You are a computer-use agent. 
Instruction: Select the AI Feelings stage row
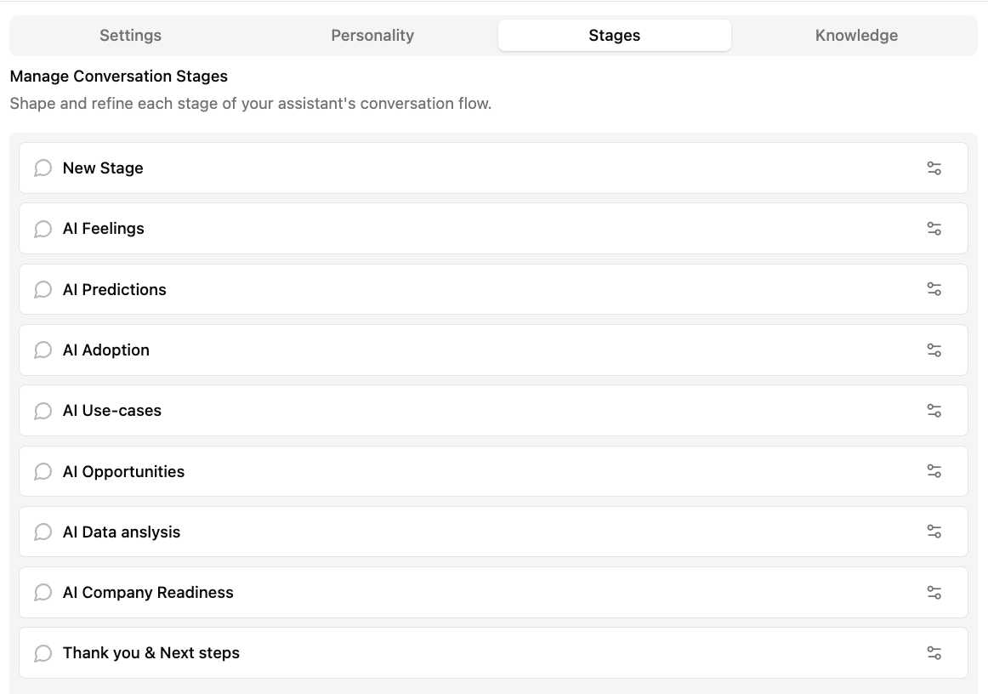[493, 229]
